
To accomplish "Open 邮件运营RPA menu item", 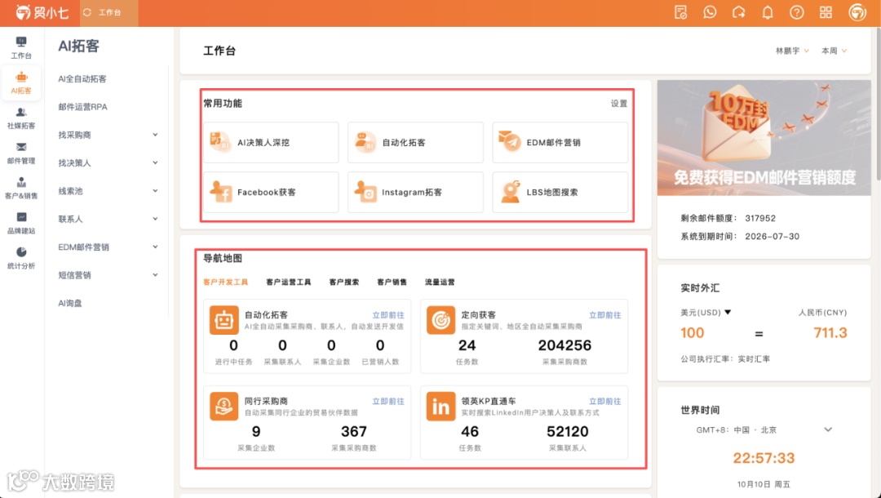I will click(82, 107).
